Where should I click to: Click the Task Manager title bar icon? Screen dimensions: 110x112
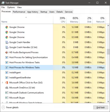(3, 3)
